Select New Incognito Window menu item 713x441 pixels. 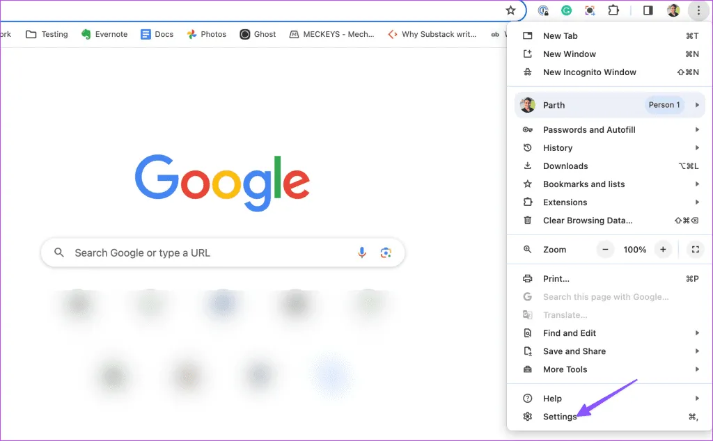(589, 72)
